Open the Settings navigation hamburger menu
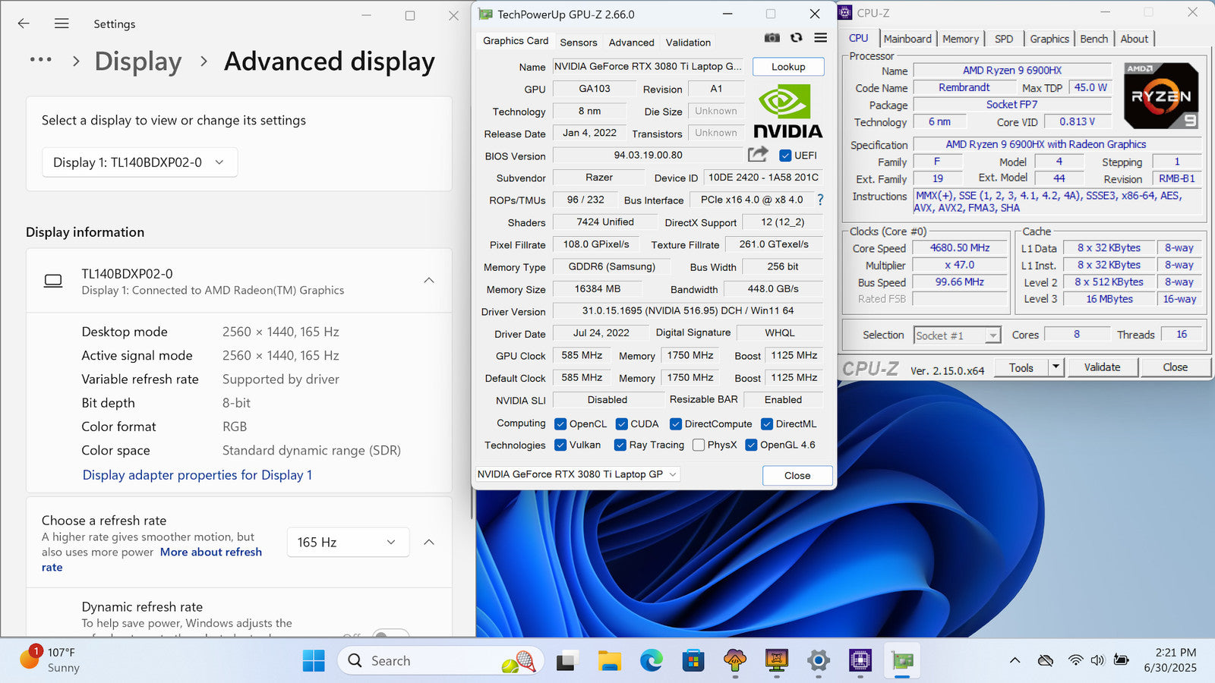The image size is (1215, 683). point(62,24)
